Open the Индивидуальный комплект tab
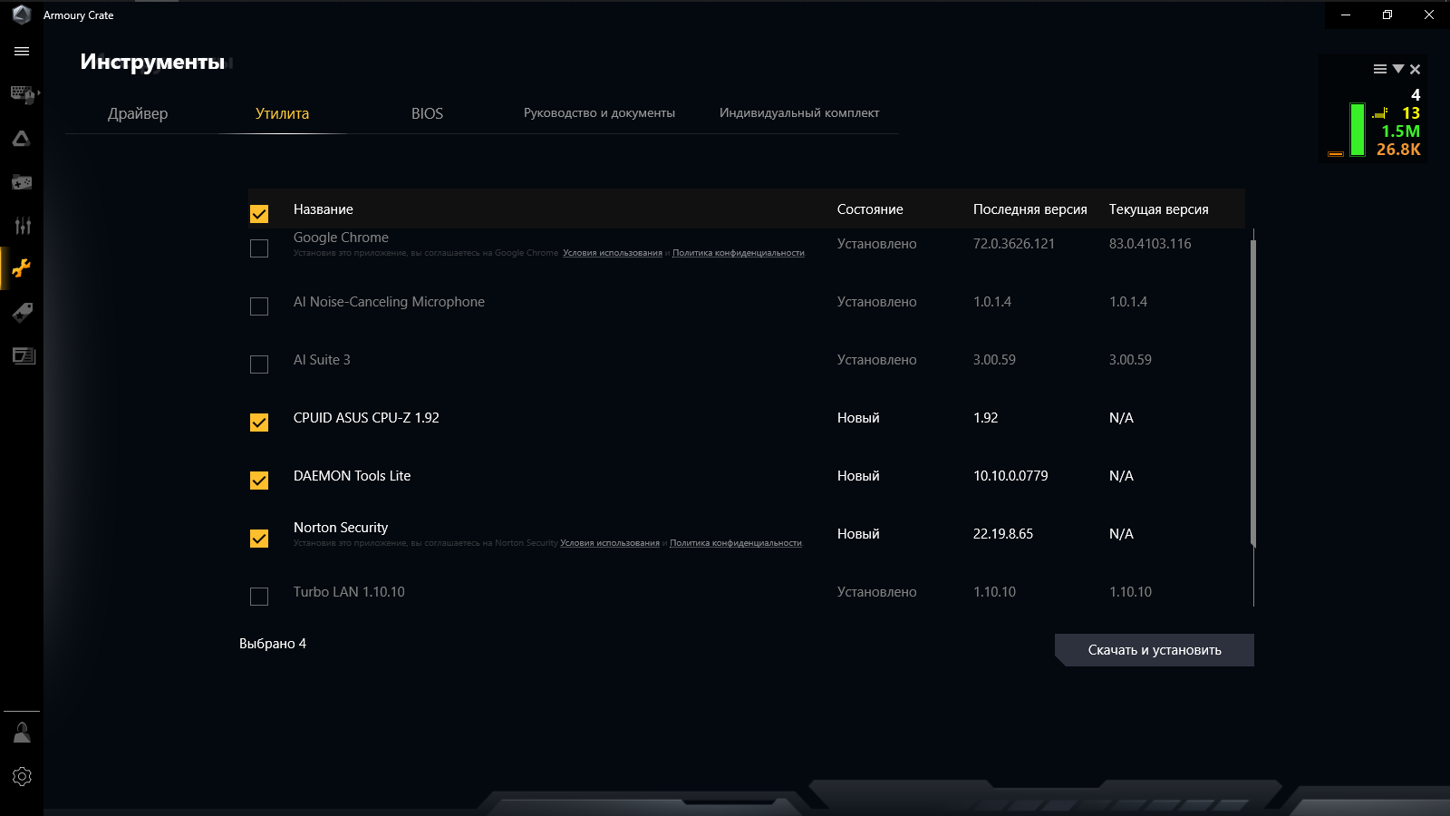The width and height of the screenshot is (1450, 816). click(799, 113)
